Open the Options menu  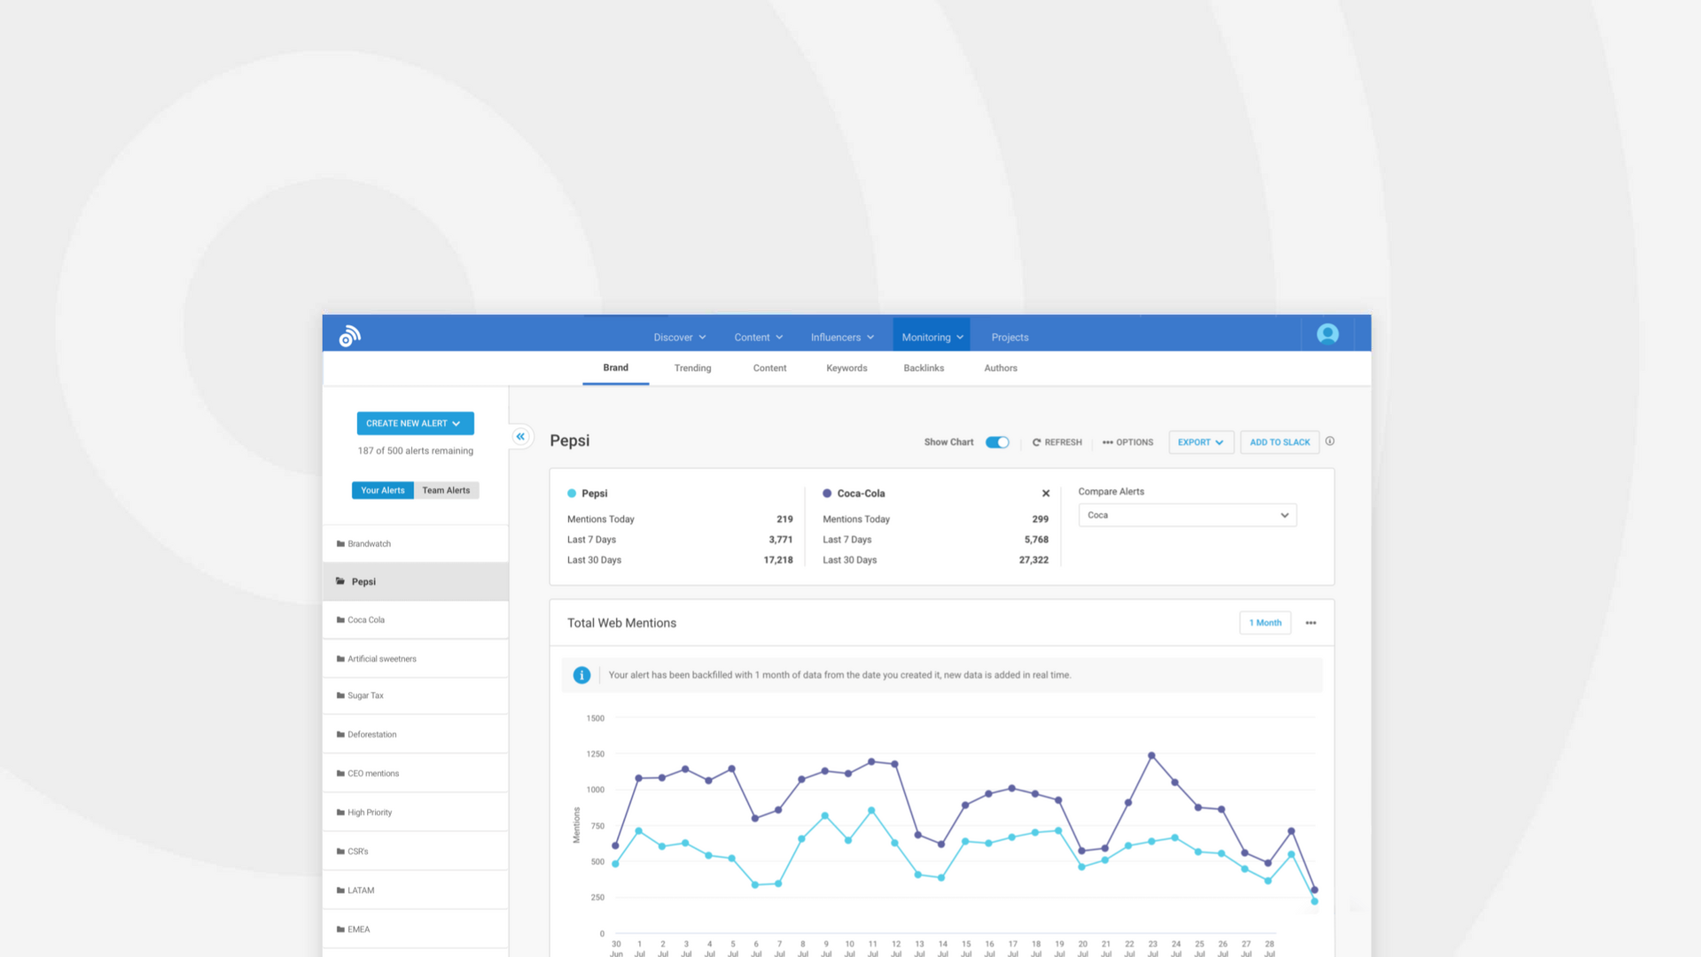coord(1127,442)
